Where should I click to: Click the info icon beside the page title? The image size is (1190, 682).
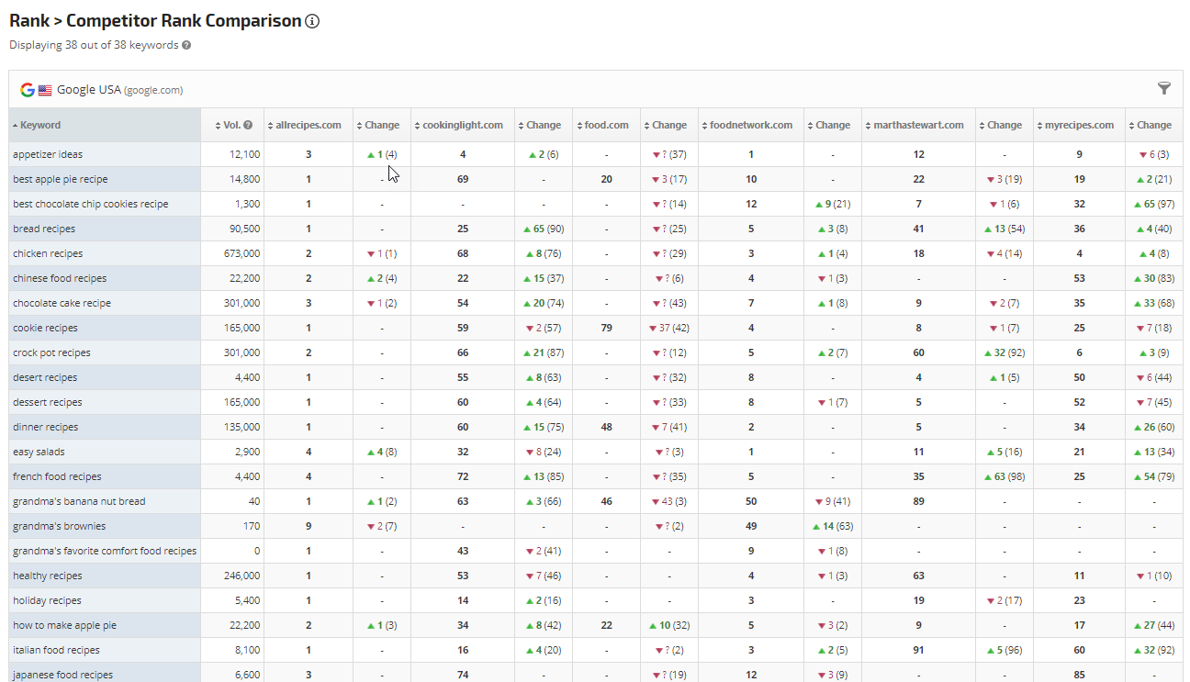(x=312, y=21)
